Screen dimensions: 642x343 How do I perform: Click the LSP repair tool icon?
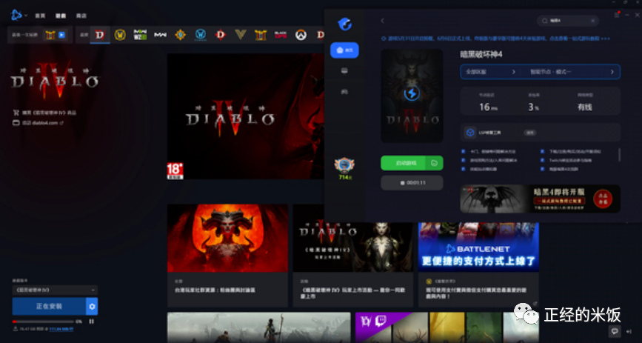coord(470,133)
